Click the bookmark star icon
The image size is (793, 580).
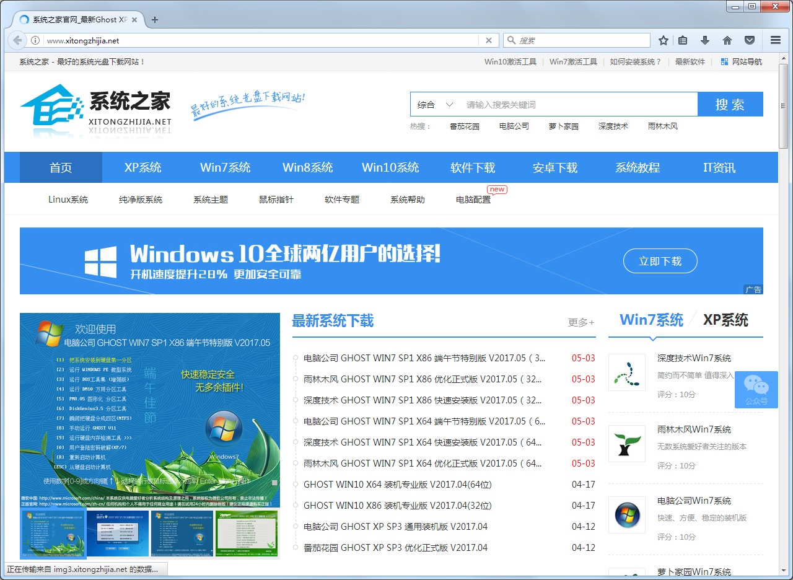tap(664, 40)
